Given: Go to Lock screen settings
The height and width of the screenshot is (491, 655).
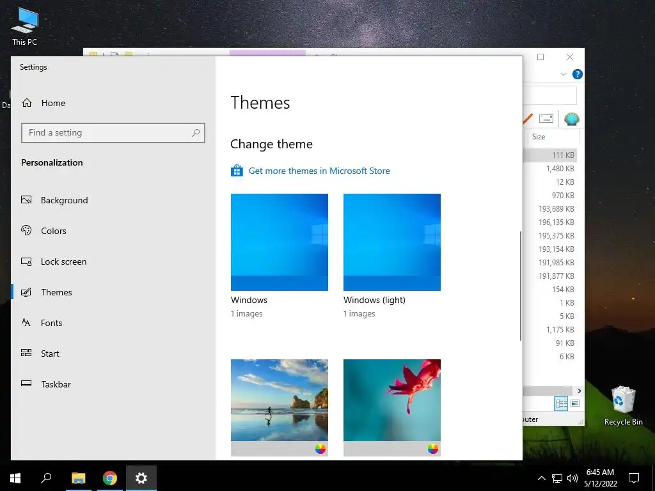Looking at the screenshot, I should point(54,261).
